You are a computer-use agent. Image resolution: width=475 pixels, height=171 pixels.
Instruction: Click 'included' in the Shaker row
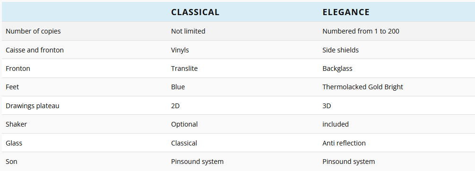[x=336, y=124]
